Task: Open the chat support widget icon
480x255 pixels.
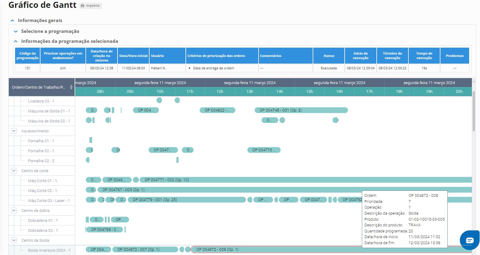Action: (469, 240)
